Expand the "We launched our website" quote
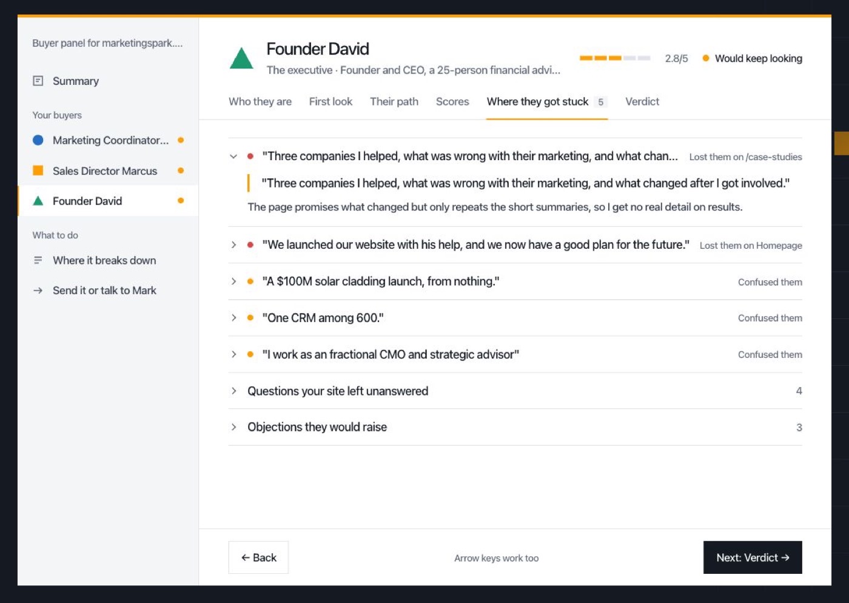The height and width of the screenshot is (603, 849). pyautogui.click(x=233, y=245)
